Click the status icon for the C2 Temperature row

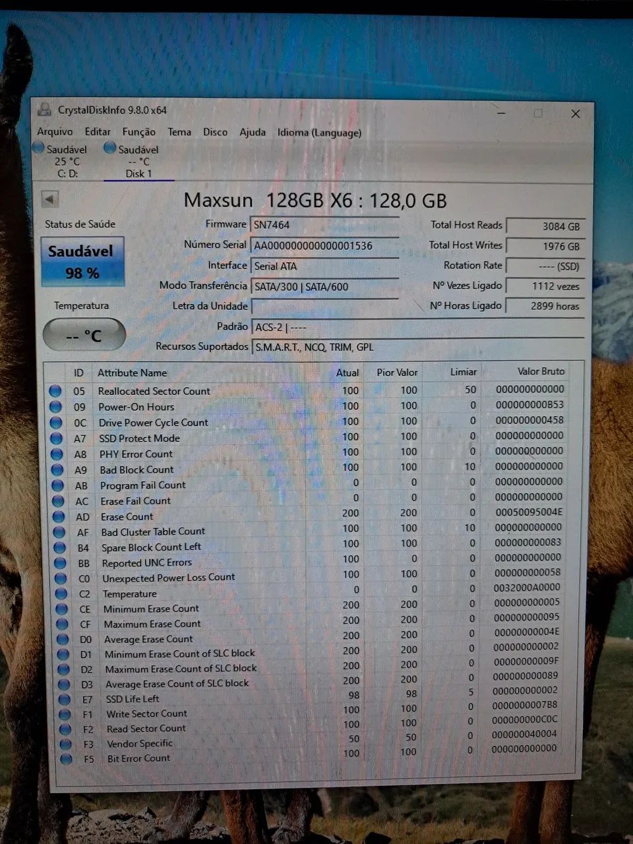coord(61,594)
